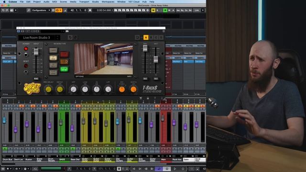Screen dimensions: 306x172
Task: Open the VST Cloud menu
Action: click(x=134, y=1)
